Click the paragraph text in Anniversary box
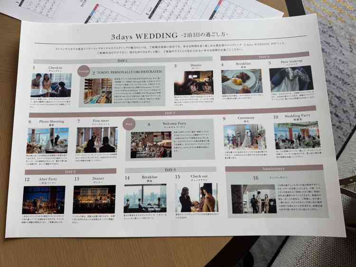The width and height of the screenshot is (356, 267). 300,197
